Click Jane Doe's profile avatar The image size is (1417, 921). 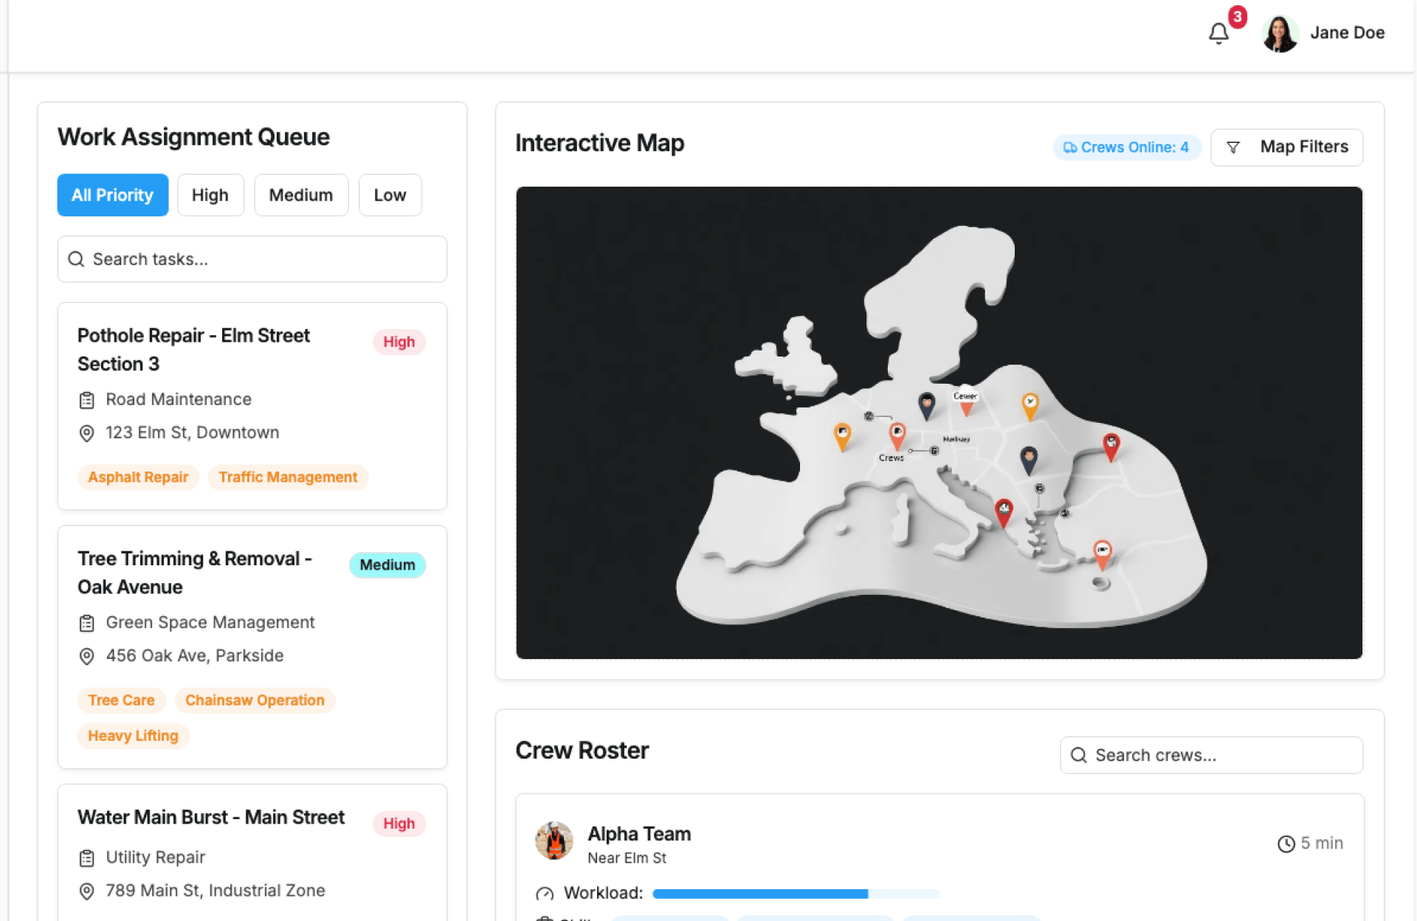(1280, 33)
